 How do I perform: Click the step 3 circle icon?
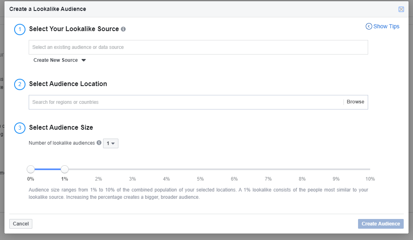tap(20, 128)
